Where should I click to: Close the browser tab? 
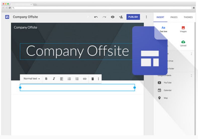pos(31,5)
